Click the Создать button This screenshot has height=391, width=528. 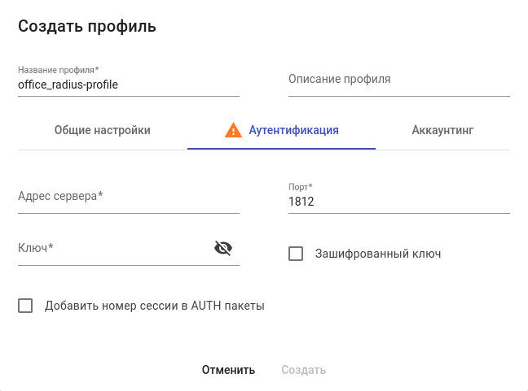[x=303, y=370]
